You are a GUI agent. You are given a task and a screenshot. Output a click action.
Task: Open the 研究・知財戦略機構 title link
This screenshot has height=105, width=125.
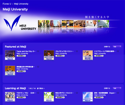(105, 93)
